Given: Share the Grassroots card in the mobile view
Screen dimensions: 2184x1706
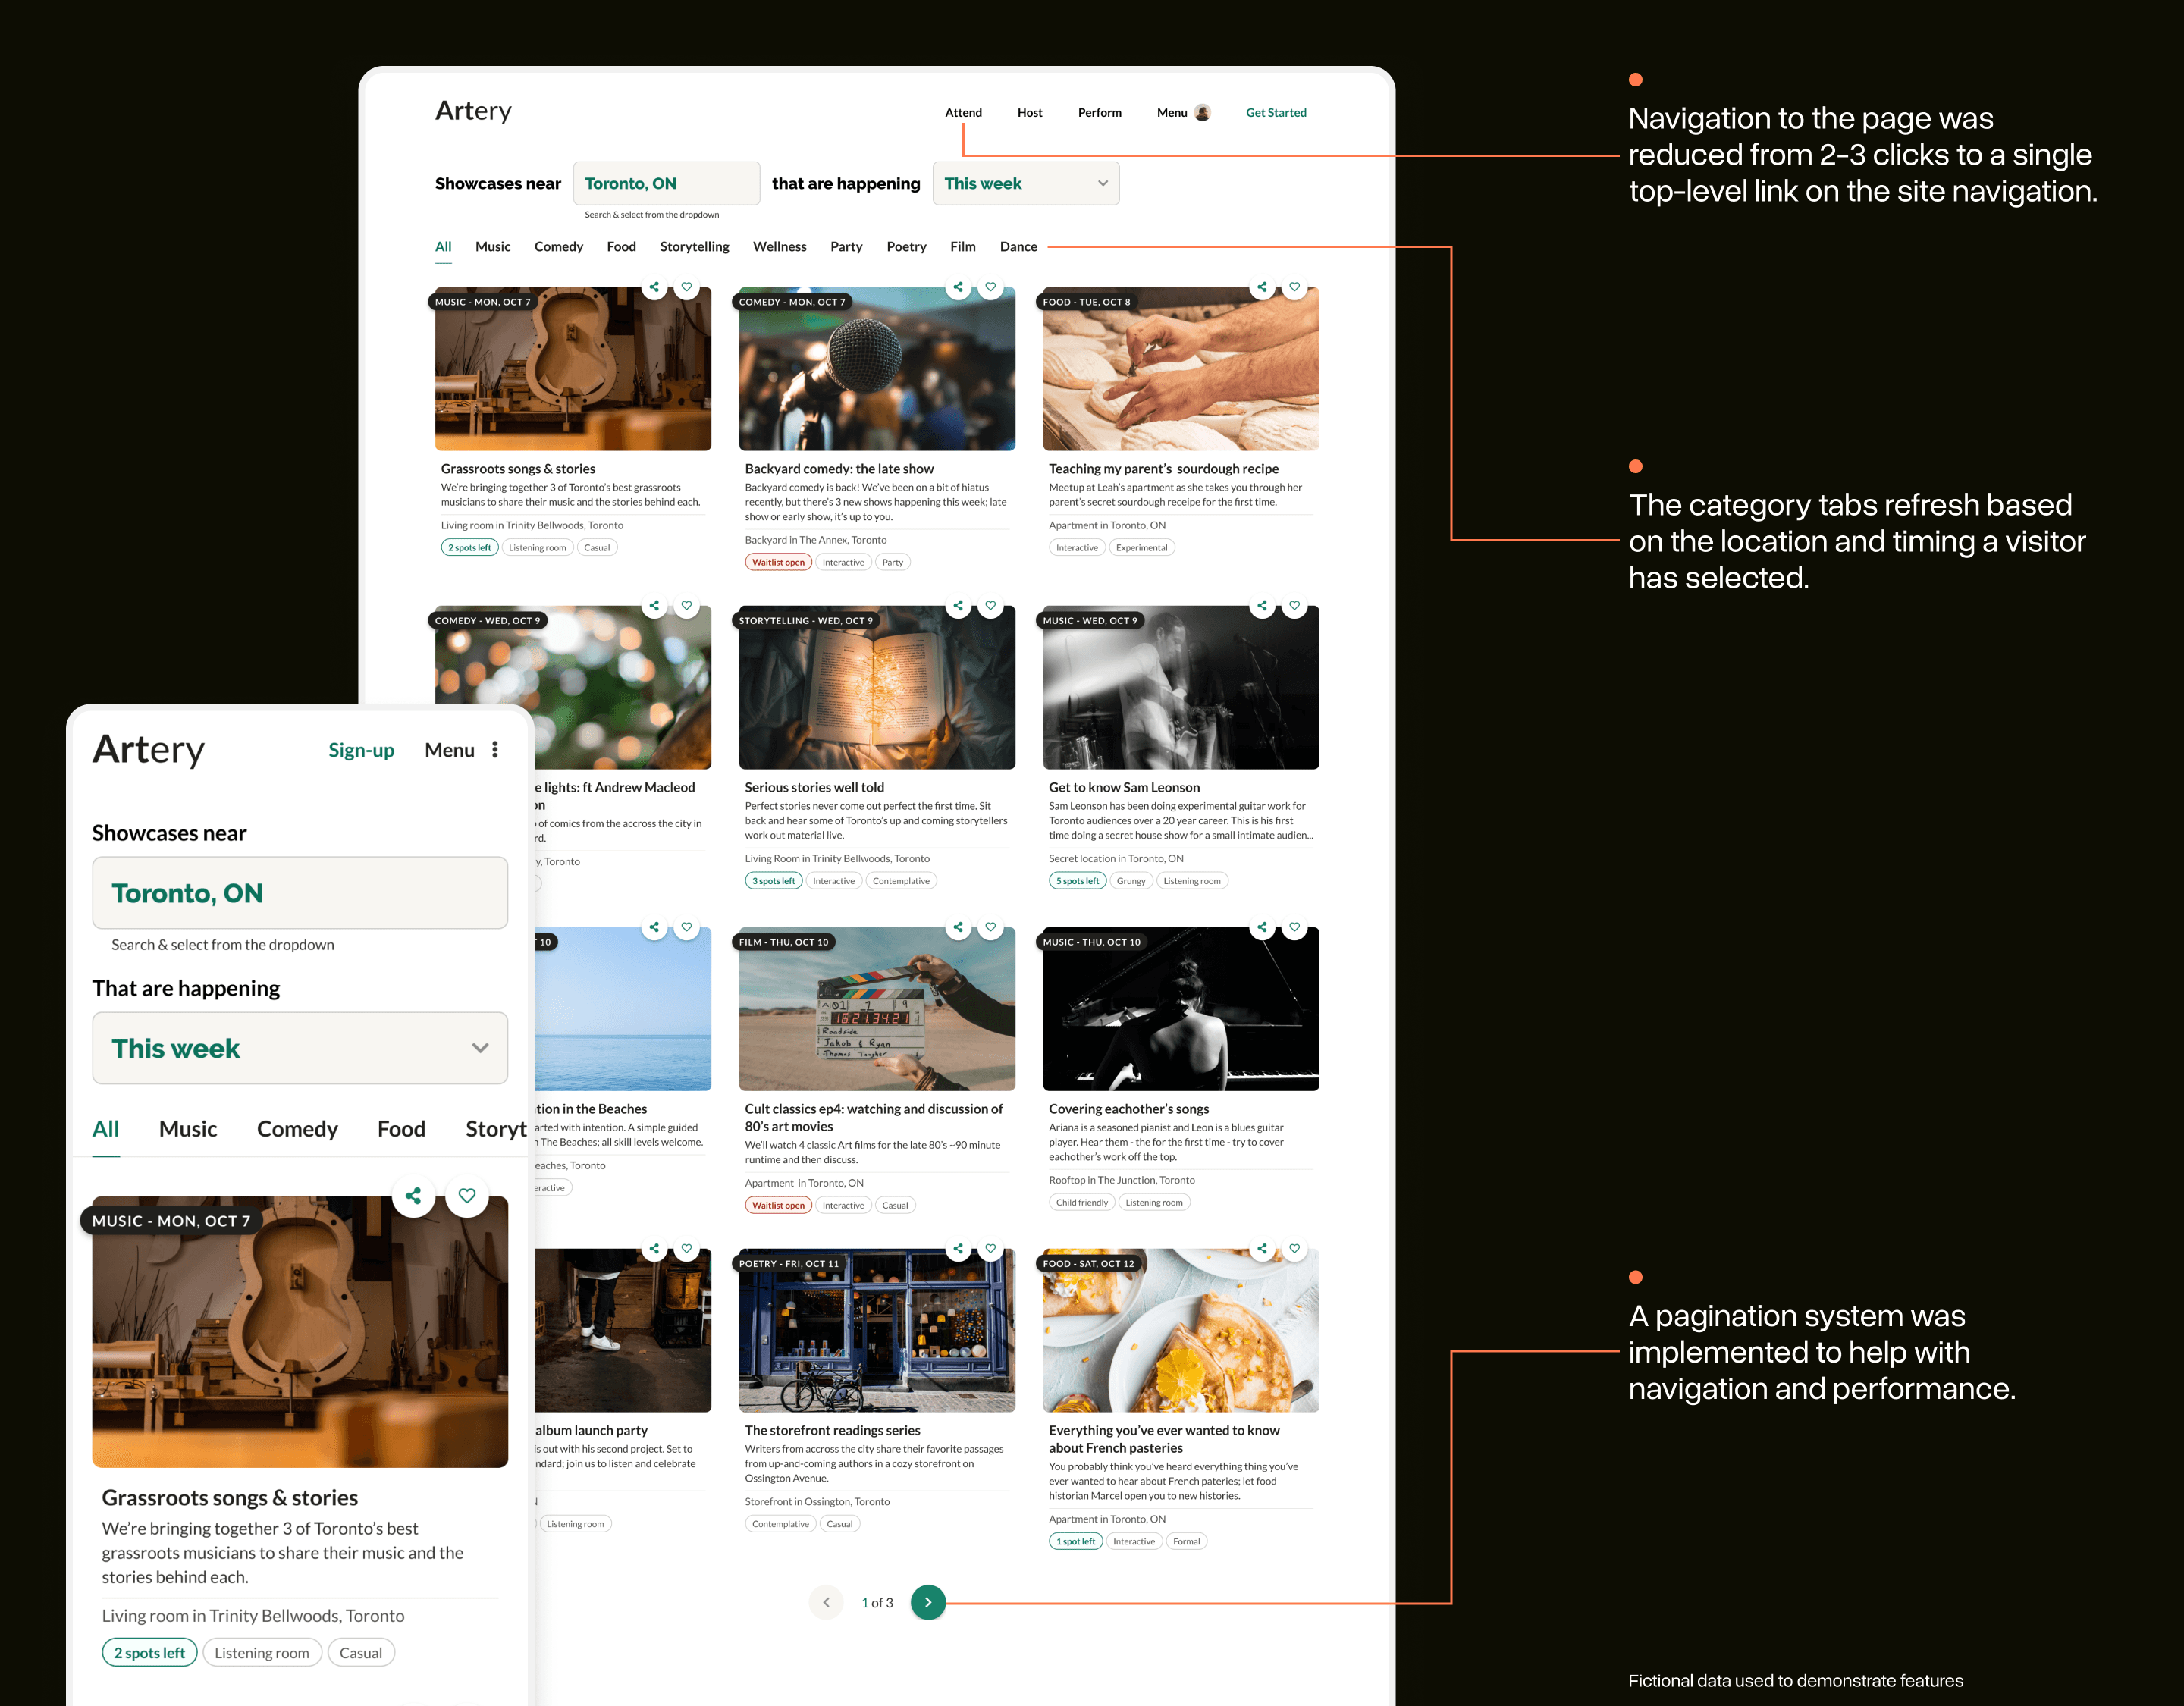Looking at the screenshot, I should tap(414, 1196).
